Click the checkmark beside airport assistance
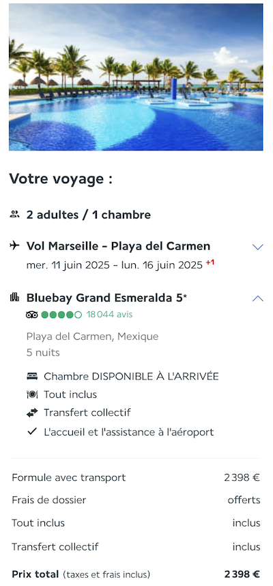 point(32,431)
